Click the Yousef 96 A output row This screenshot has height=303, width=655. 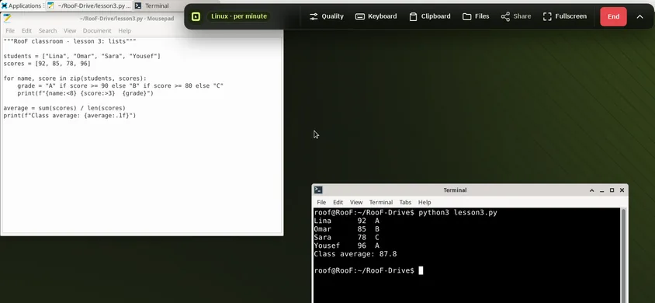tap(347, 246)
